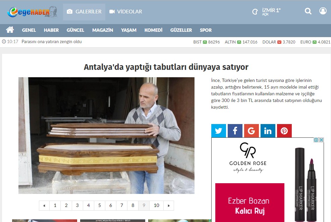Share article on LinkedIn

pos(268,131)
